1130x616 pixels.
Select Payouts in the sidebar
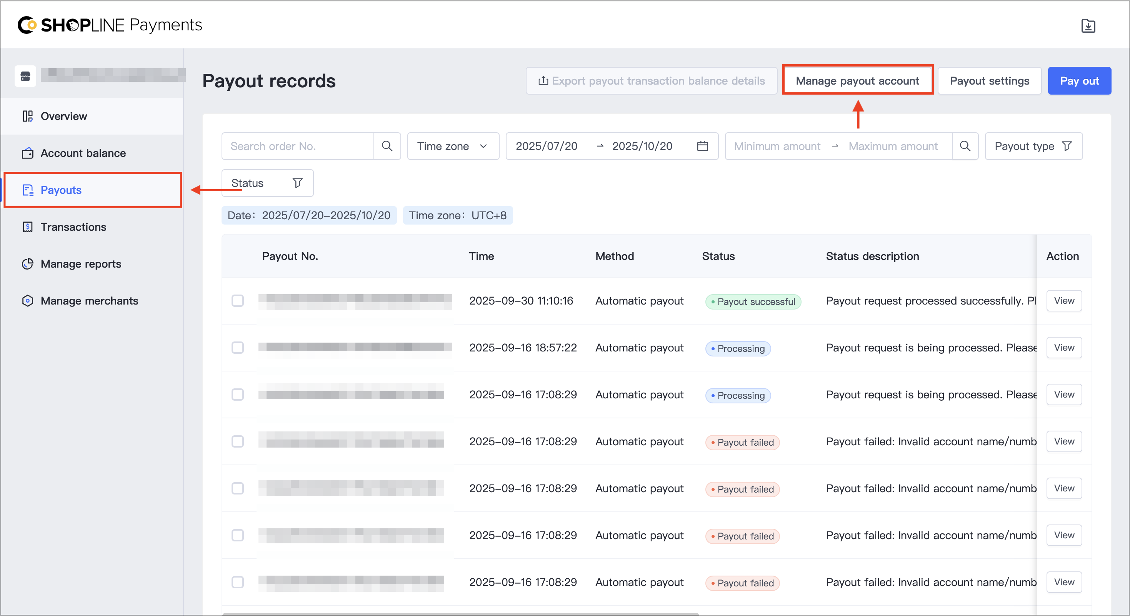(92, 190)
